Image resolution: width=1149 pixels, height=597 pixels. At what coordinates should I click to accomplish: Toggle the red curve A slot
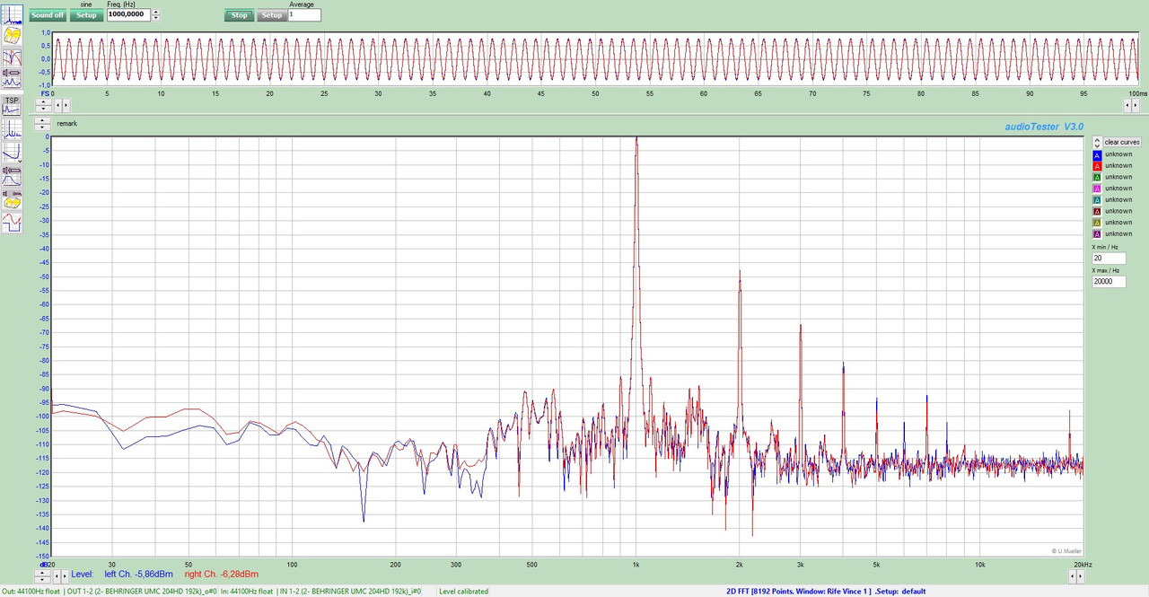[1097, 166]
